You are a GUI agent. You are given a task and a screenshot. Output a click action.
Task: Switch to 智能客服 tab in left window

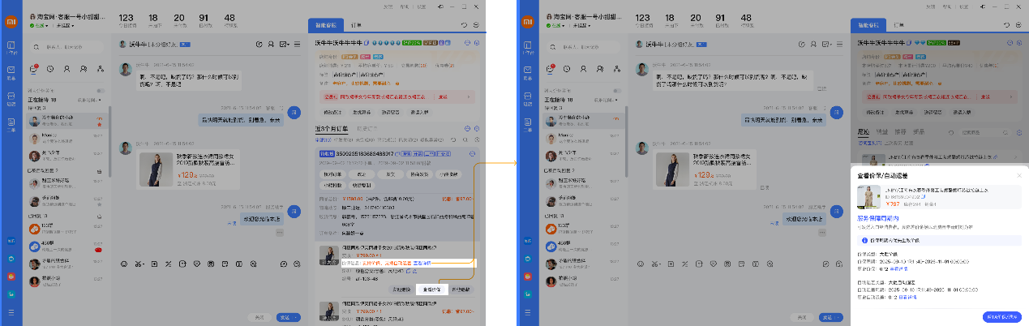[x=327, y=27]
